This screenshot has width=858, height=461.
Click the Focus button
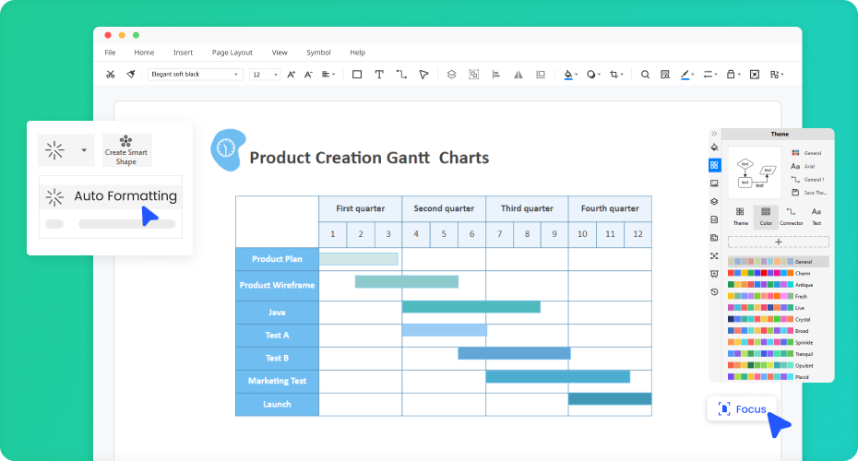(742, 409)
